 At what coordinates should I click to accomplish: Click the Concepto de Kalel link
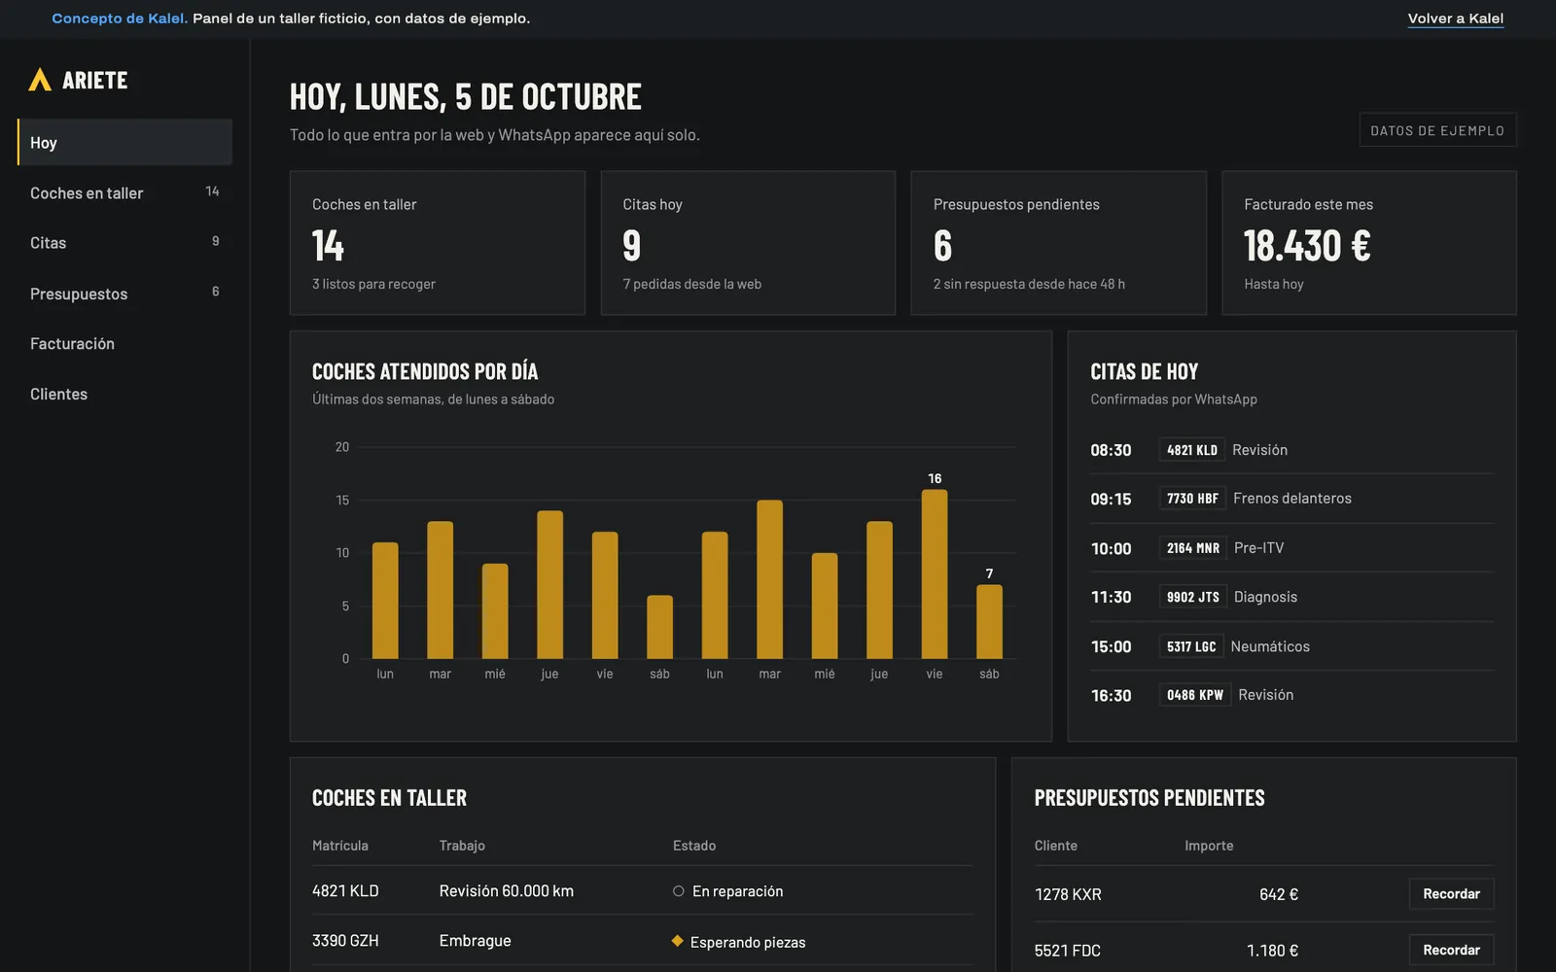pos(120,18)
